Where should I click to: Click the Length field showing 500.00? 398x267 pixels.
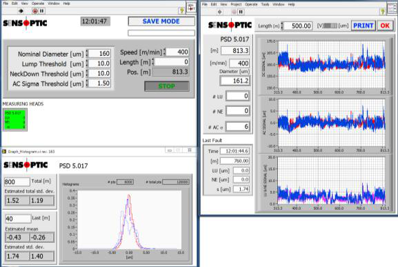point(298,26)
